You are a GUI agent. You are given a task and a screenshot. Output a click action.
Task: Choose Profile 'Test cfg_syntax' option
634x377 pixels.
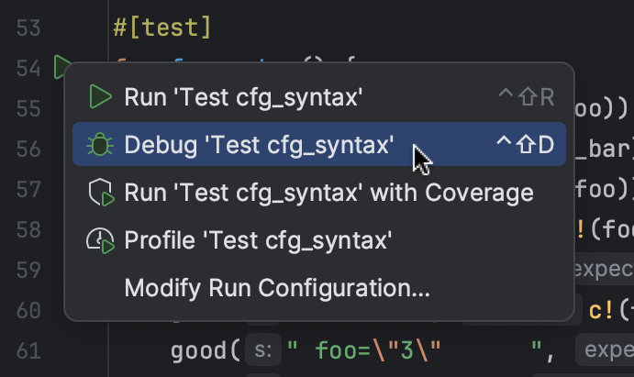click(x=259, y=241)
